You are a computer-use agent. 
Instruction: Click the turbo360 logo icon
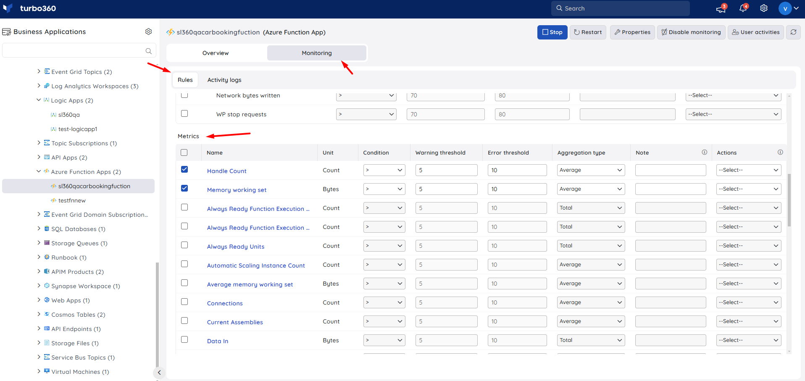click(x=8, y=8)
